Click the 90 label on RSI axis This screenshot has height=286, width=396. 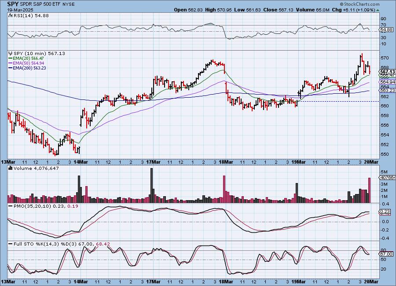(x=383, y=18)
